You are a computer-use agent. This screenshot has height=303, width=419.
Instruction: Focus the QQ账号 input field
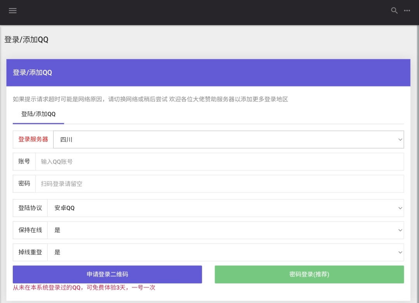[x=219, y=162]
